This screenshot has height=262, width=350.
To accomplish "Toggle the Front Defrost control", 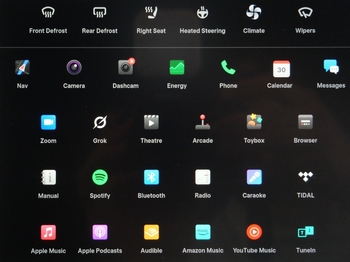I will point(48,13).
